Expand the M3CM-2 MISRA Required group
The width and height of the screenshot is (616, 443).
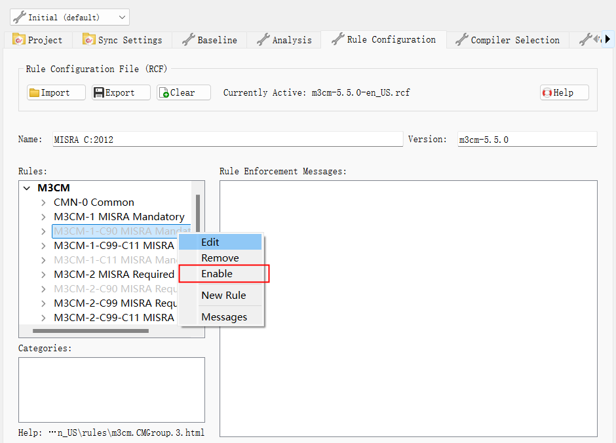pyautogui.click(x=43, y=275)
